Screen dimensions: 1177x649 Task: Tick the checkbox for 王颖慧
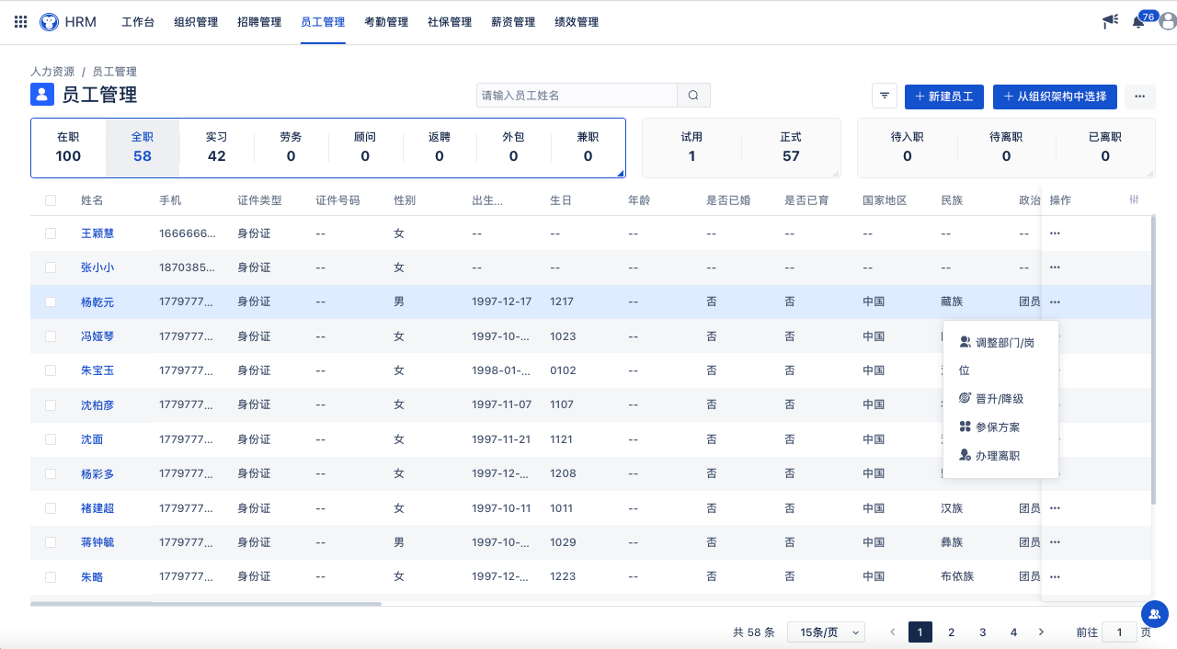point(51,233)
